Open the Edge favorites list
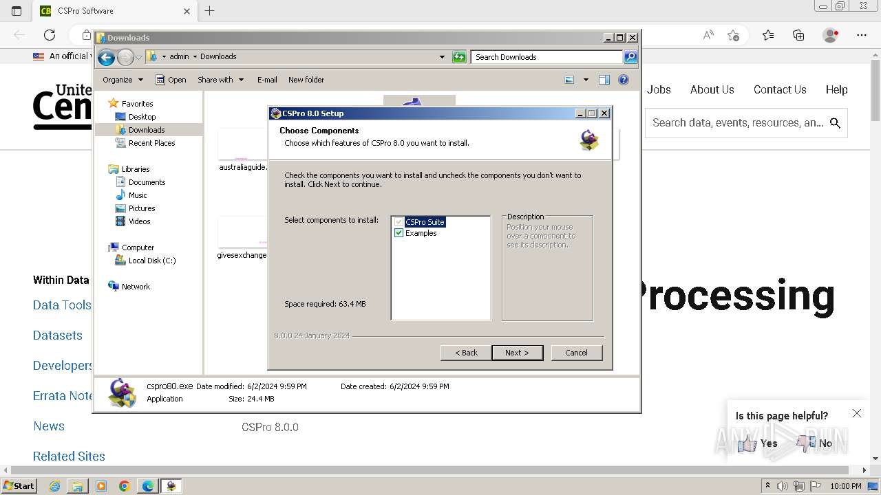The height and width of the screenshot is (495, 881). 768,35
